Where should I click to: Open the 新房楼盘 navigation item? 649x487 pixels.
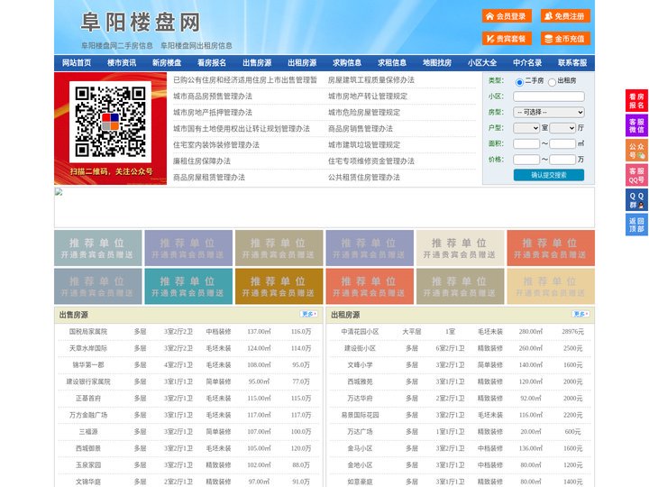click(167, 63)
